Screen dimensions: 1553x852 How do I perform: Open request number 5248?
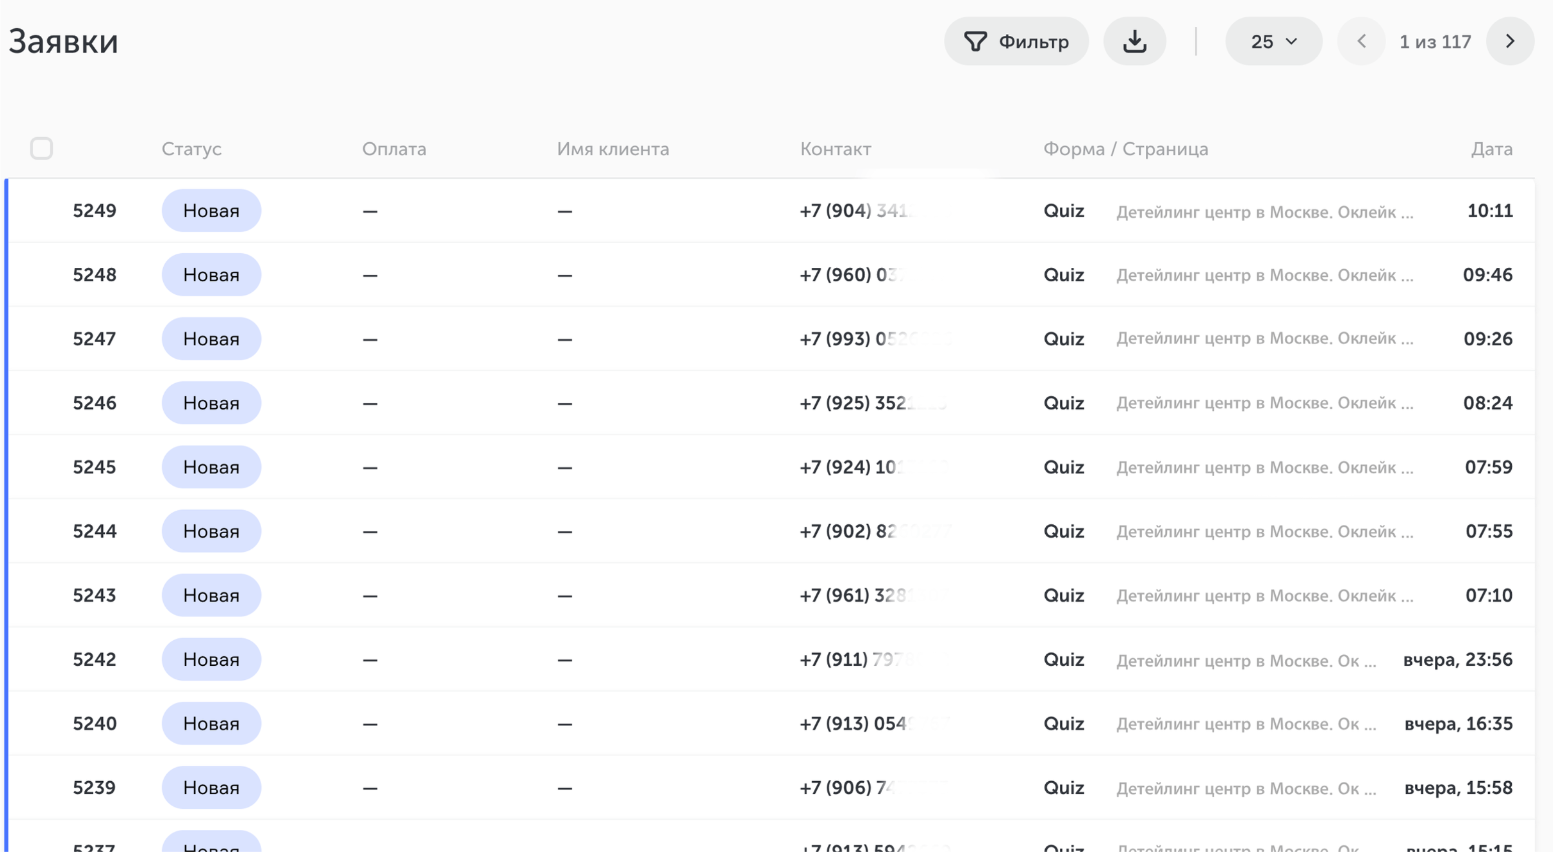tap(94, 275)
